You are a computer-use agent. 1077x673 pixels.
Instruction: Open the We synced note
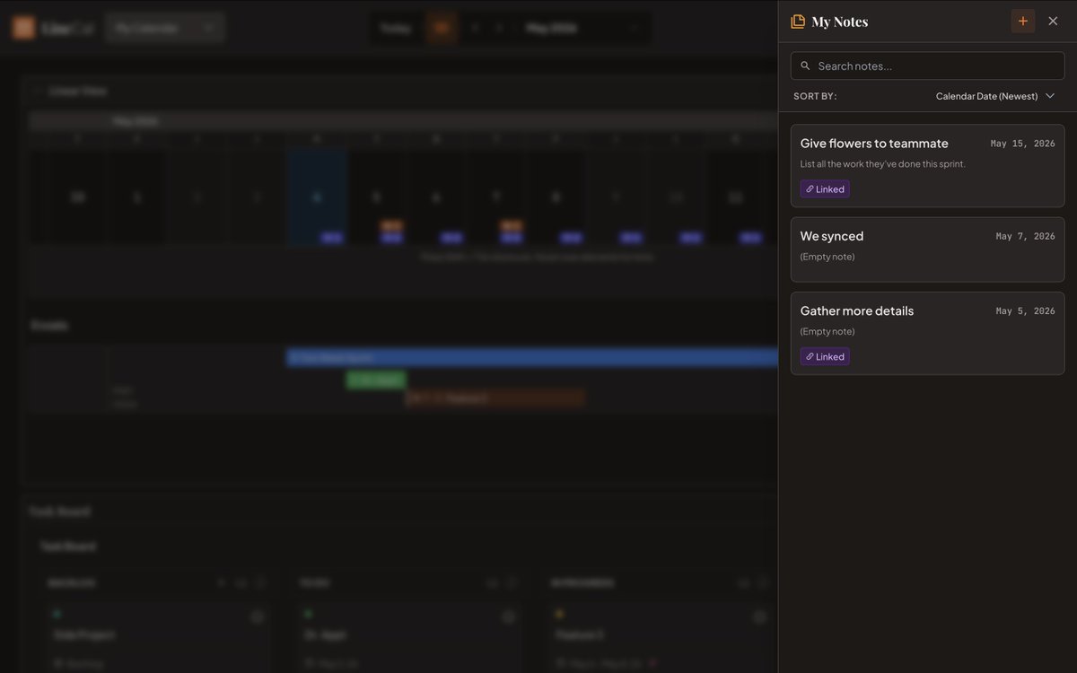927,249
